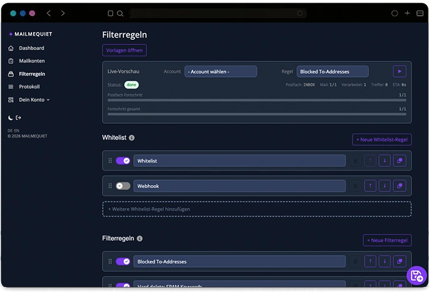
Task: Go to Dashboard in the sidebar
Action: click(x=31, y=48)
